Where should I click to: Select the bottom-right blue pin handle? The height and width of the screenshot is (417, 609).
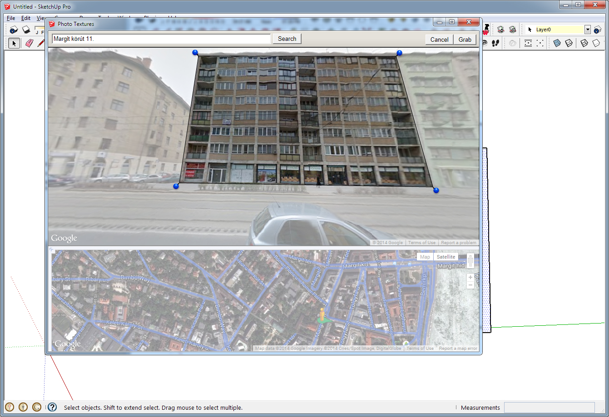click(436, 190)
